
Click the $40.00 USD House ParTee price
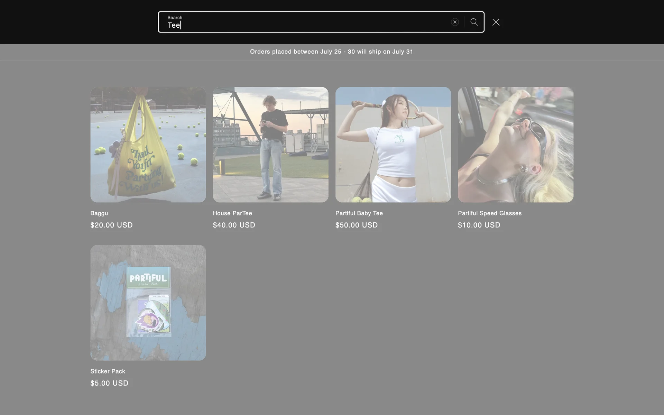234,225
